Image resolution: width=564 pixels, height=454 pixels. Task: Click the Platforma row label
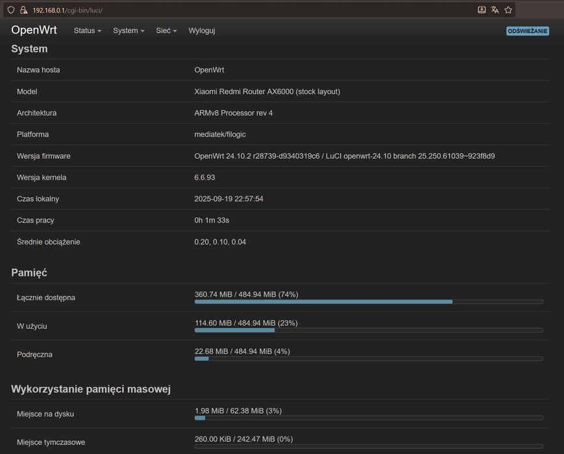[x=32, y=134]
